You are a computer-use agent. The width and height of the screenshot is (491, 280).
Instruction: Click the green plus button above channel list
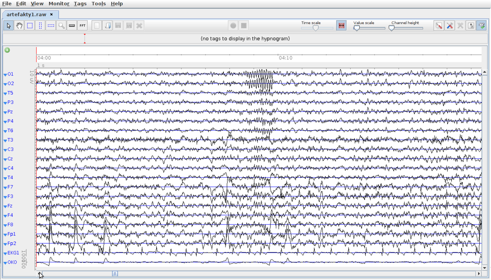coord(7,50)
